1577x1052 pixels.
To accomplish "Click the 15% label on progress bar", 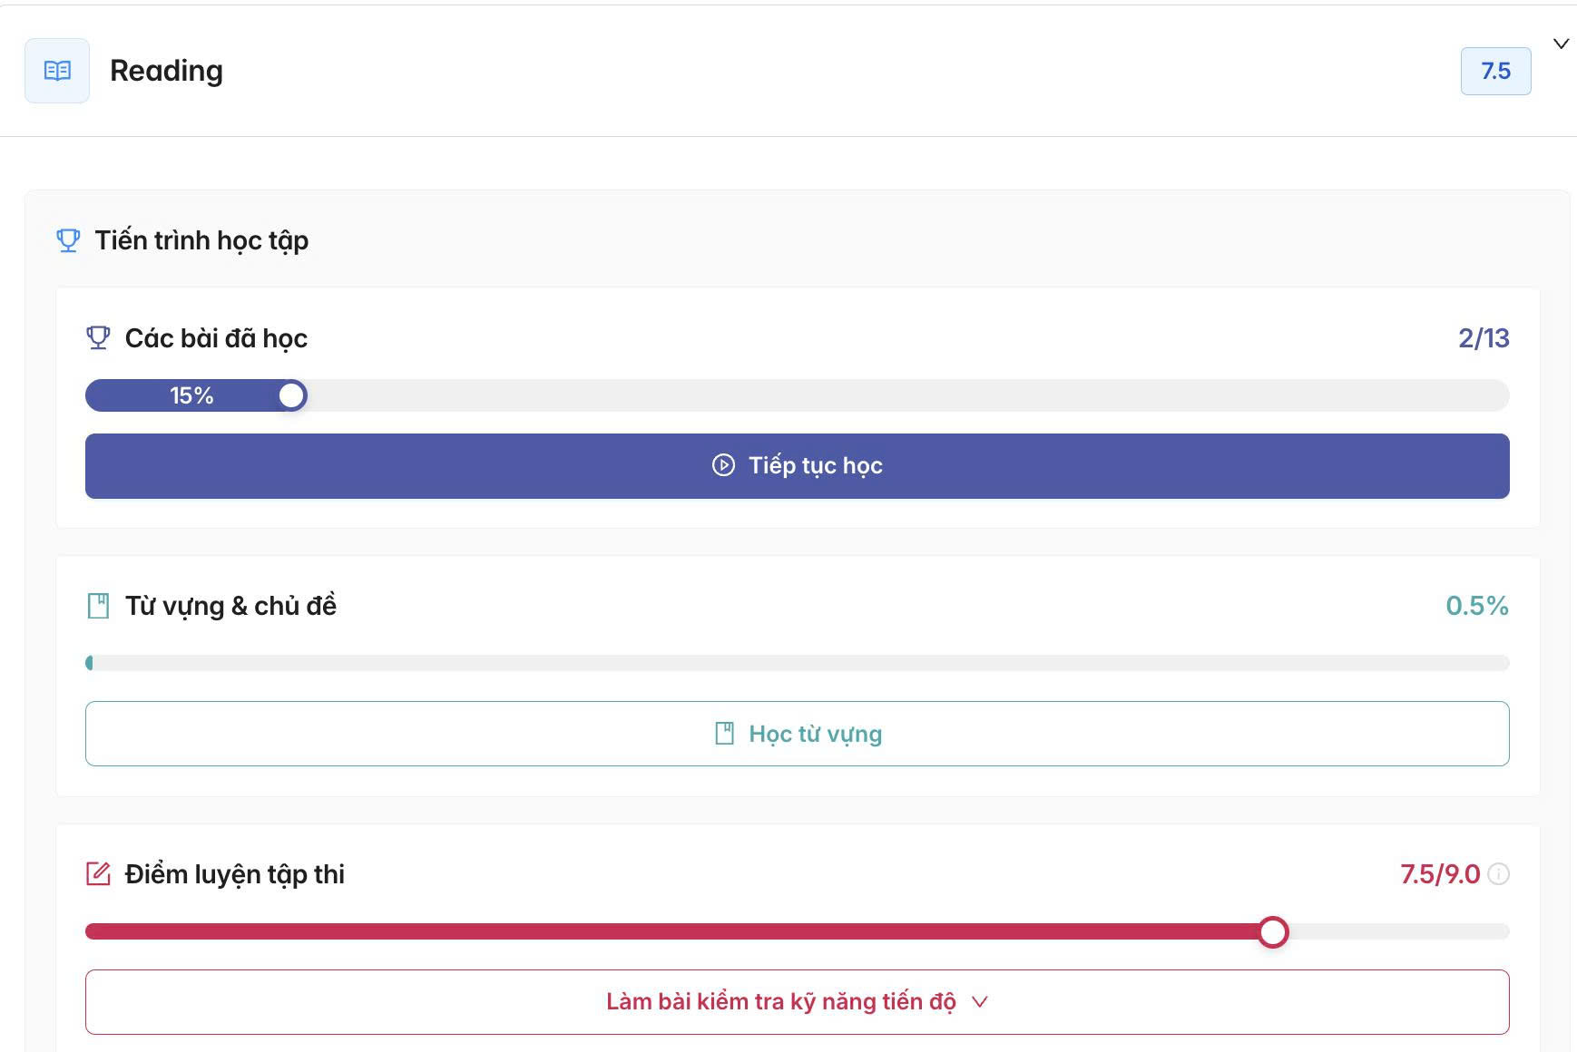I will point(191,395).
